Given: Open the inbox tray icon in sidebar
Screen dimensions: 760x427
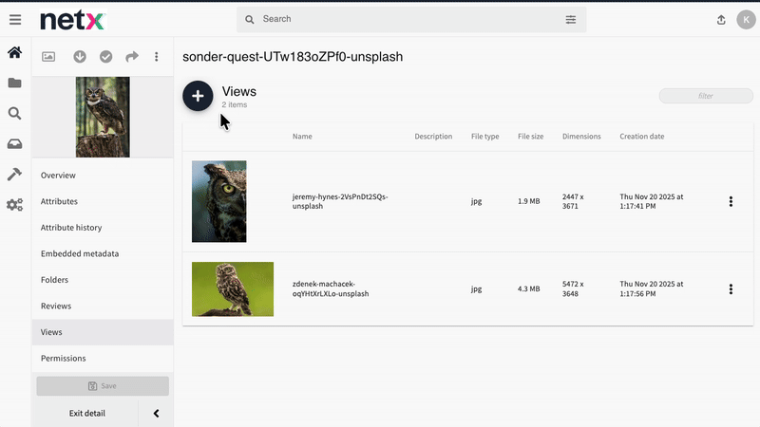Looking at the screenshot, I should click(15, 144).
